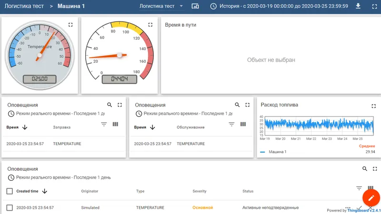Click the fuel consumption line chart
This screenshot has width=381, height=214.
(319, 126)
